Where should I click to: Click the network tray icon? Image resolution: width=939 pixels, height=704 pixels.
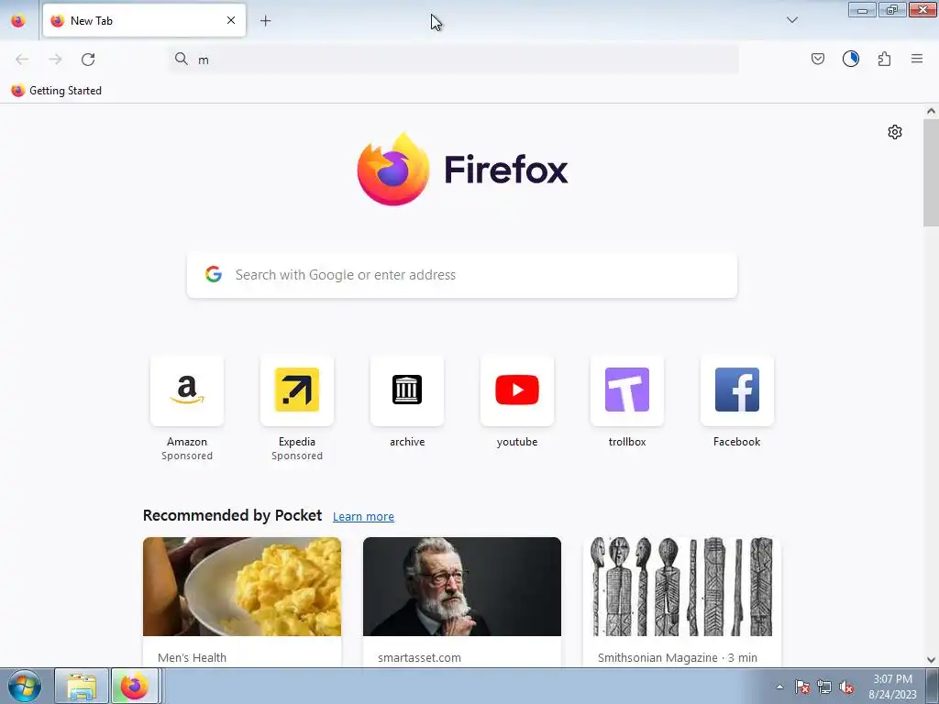pos(824,687)
